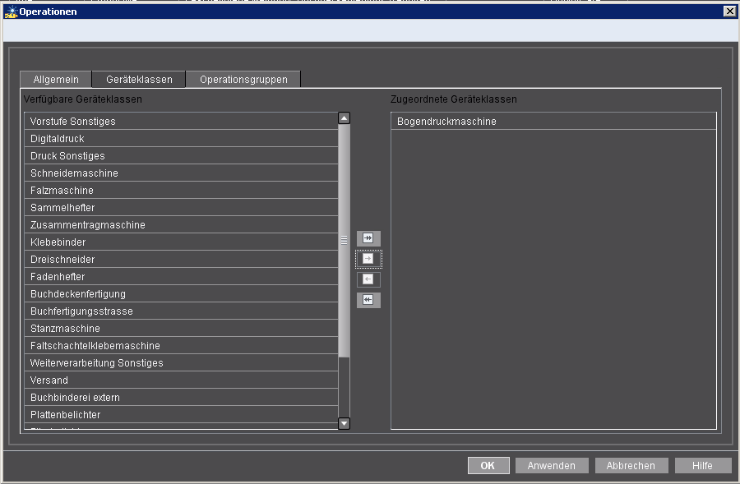The image size is (740, 484).
Task: Open help via the Hilfe button
Action: point(703,465)
